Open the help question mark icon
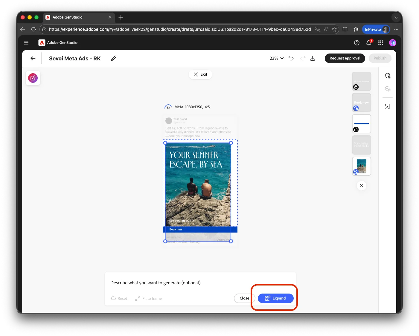This screenshot has height=336, width=419. 356,43
